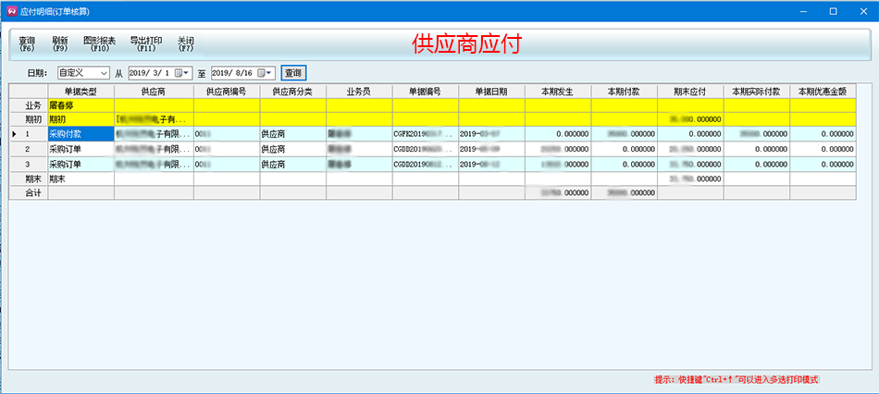Screen dimensions: 879x394
Task: Click the 单据类型 column header
Action: pos(80,92)
